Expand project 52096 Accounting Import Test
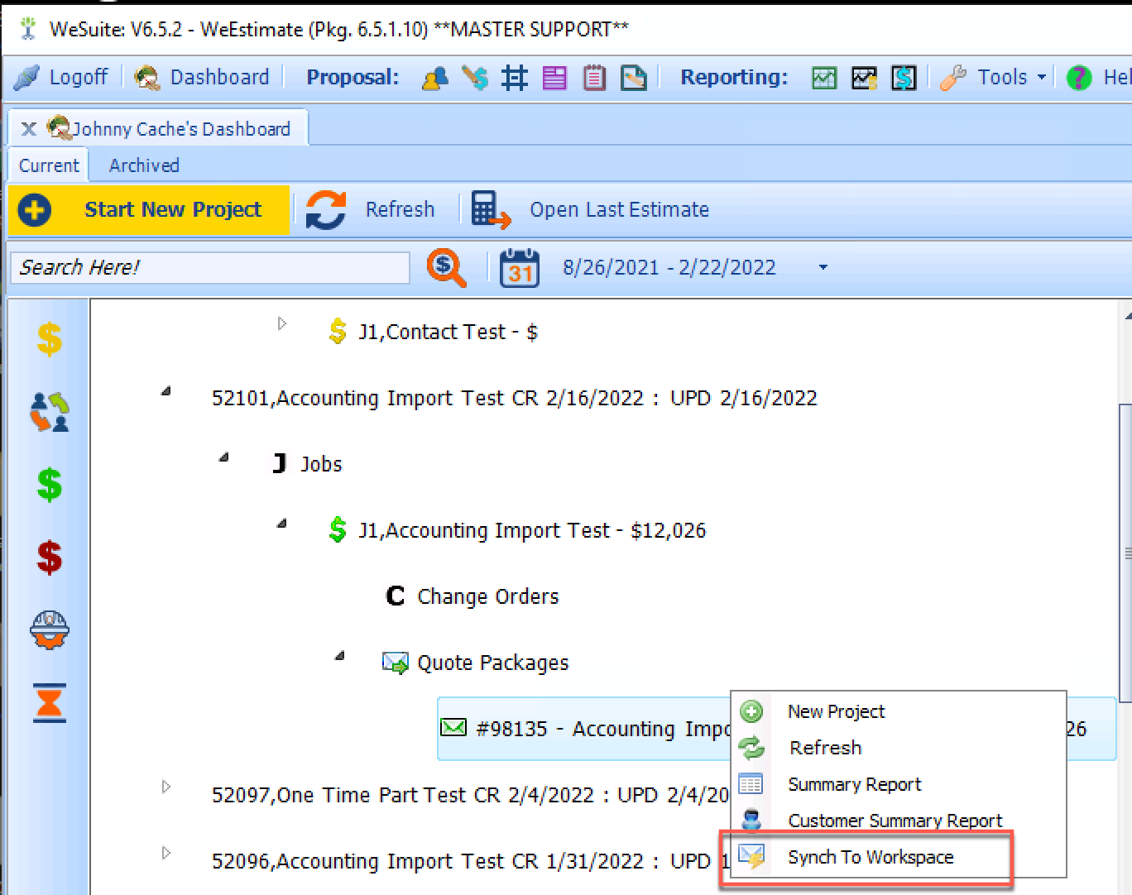1132x895 pixels. click(166, 853)
